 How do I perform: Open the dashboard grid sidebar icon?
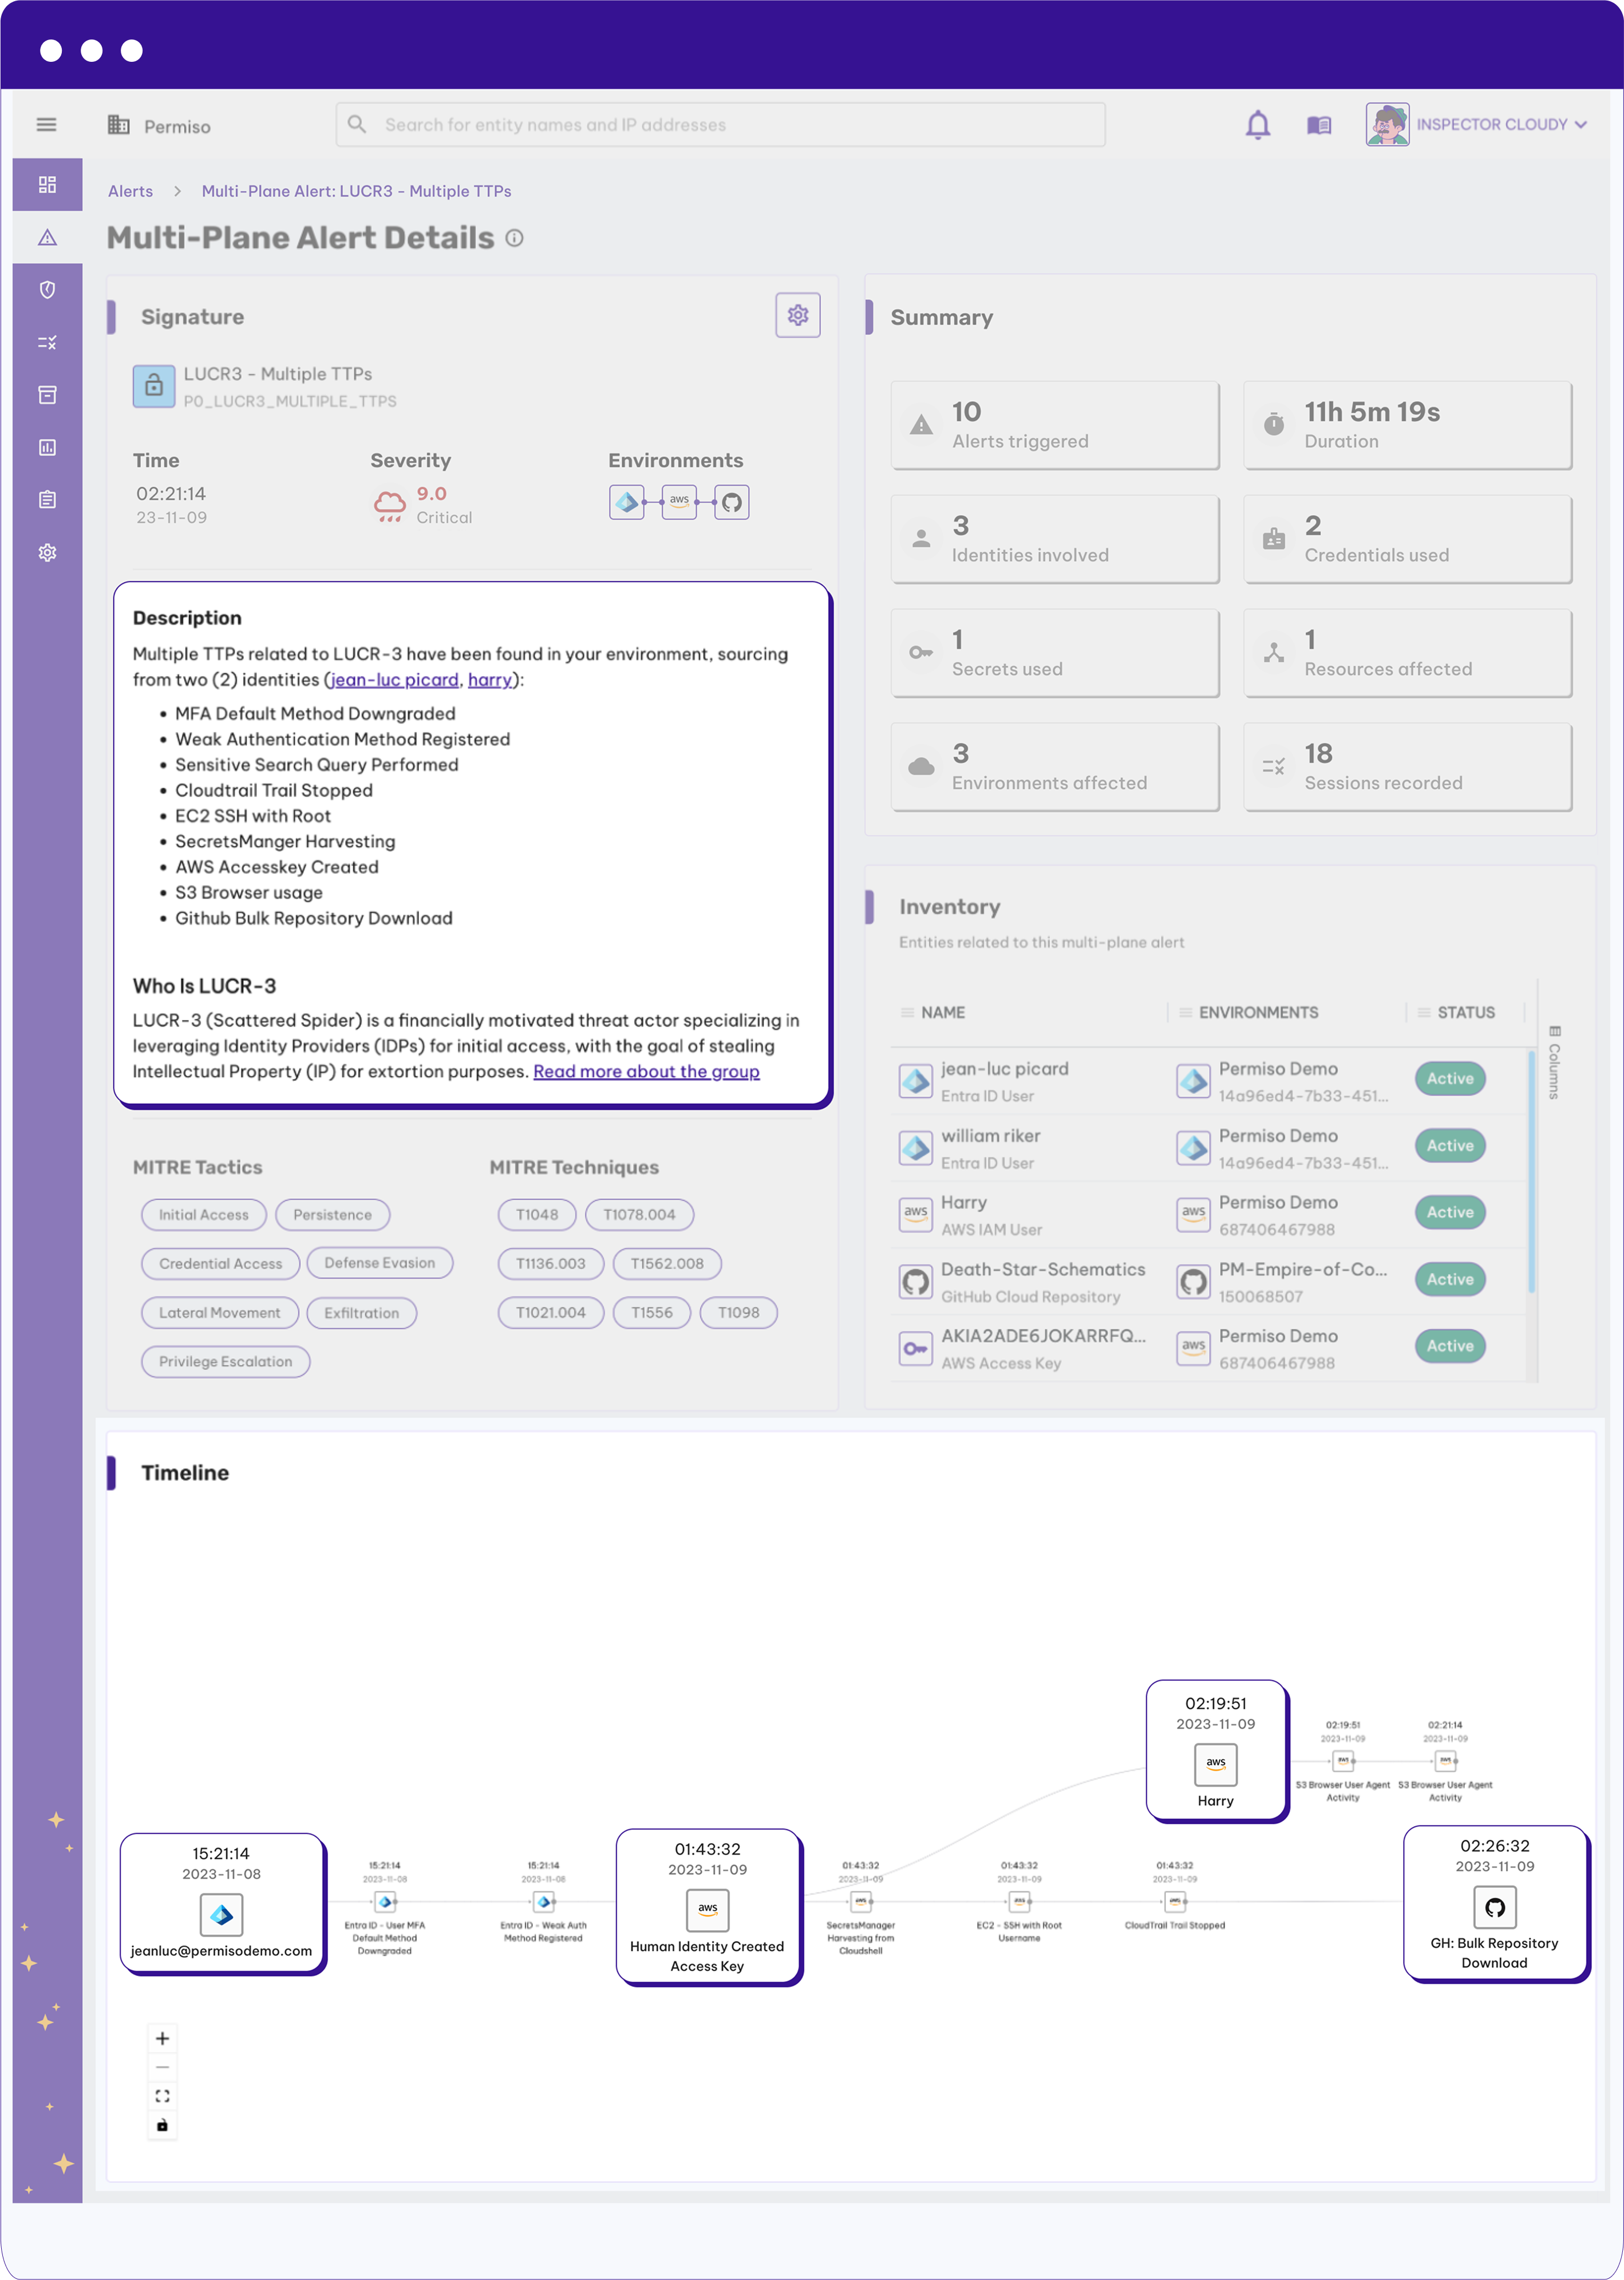tap(47, 185)
